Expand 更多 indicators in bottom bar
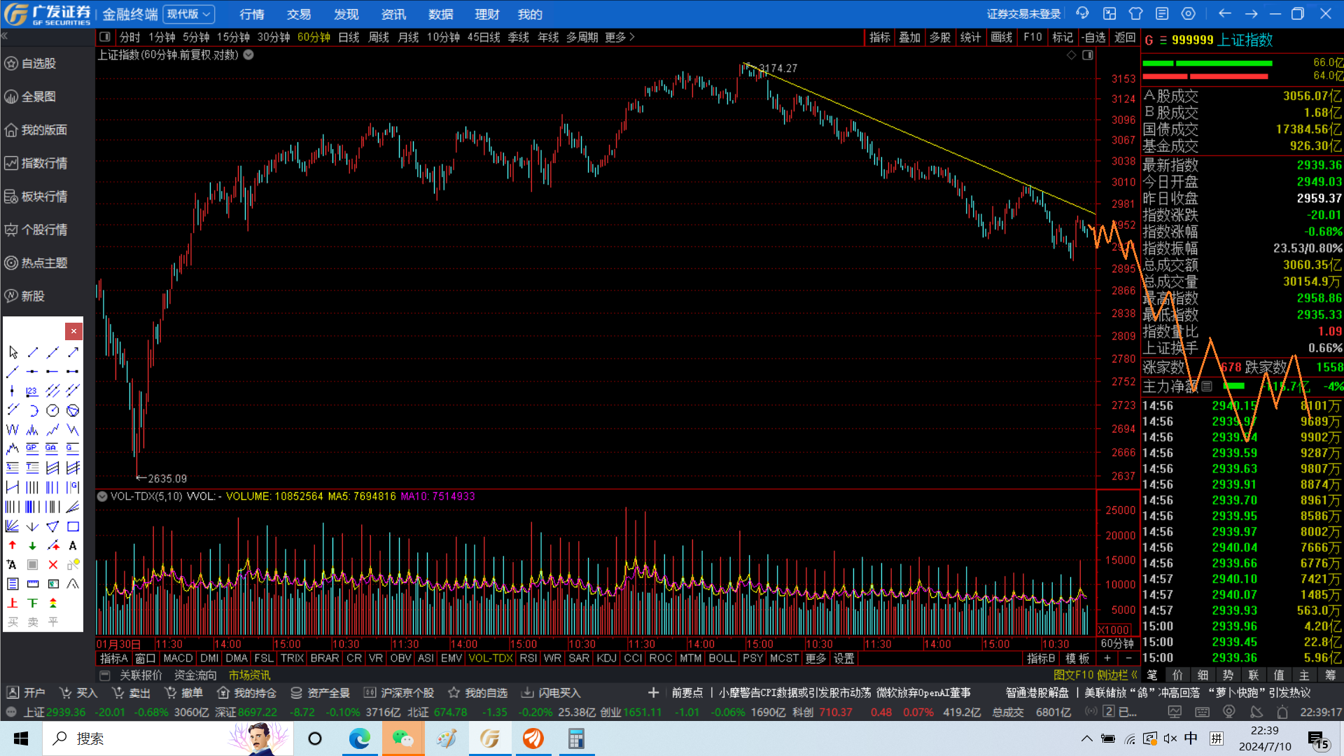Image resolution: width=1344 pixels, height=756 pixels. coord(815,659)
